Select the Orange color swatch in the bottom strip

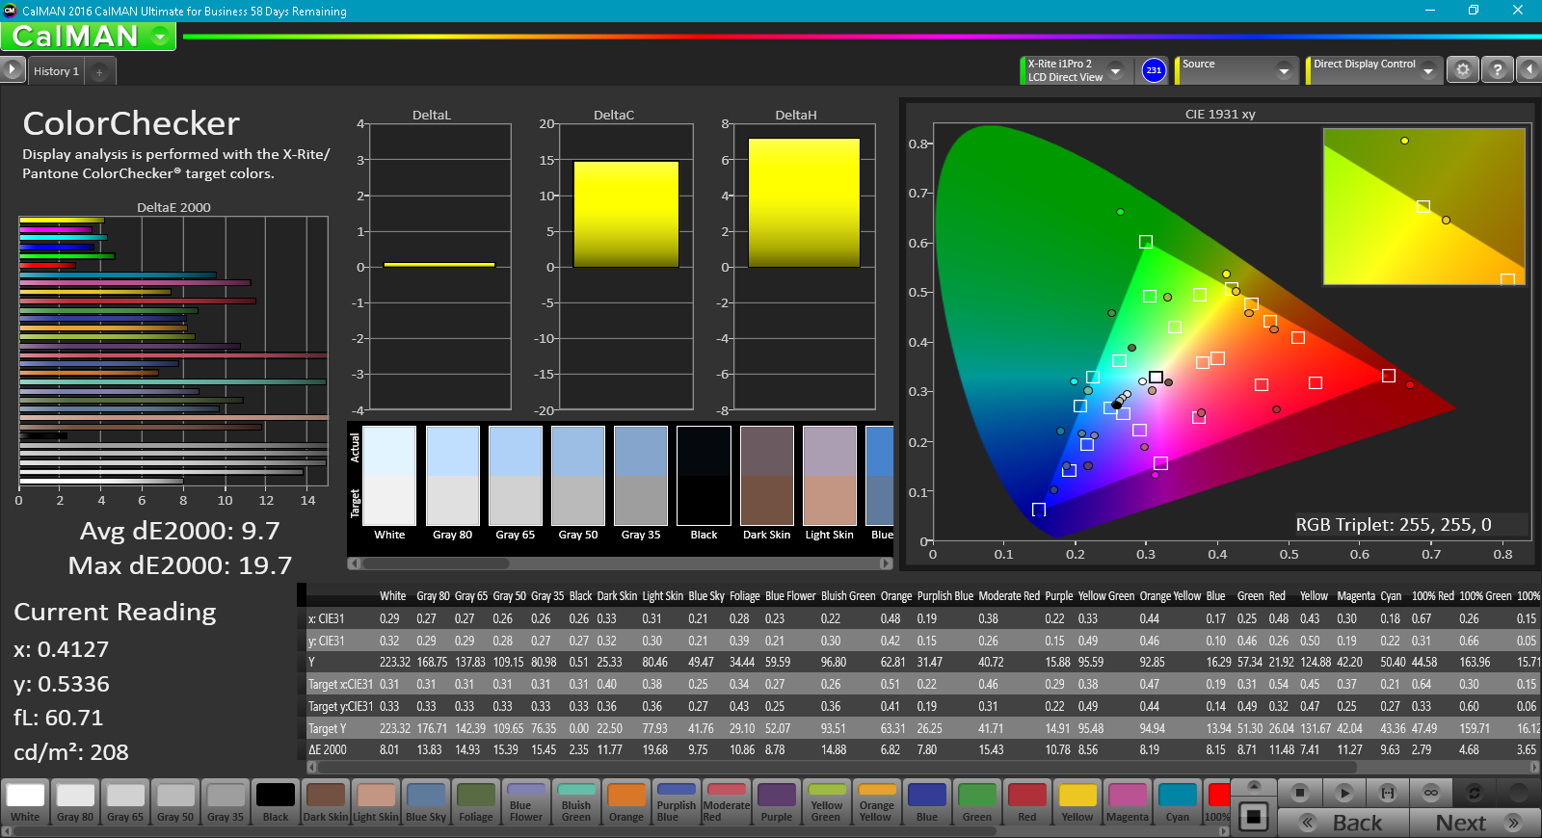pos(626,802)
